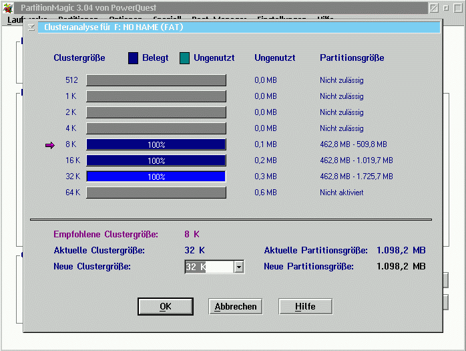Viewport: 466px width, 351px height.
Task: Cancel the dialog with Abbrechen
Action: click(x=236, y=306)
